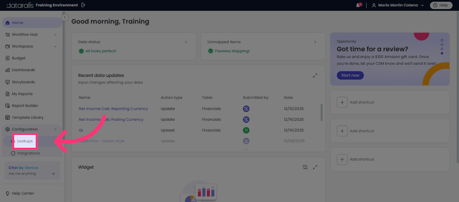Click the log out icon next to Training Environment

click(x=83, y=5)
